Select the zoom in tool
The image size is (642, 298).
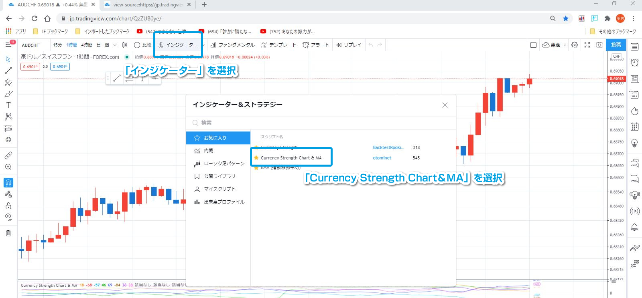click(x=8, y=167)
